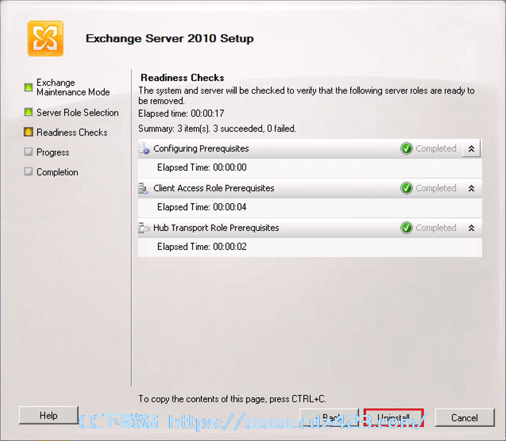
Task: Select the Readiness Checks step label
Action: click(x=72, y=133)
